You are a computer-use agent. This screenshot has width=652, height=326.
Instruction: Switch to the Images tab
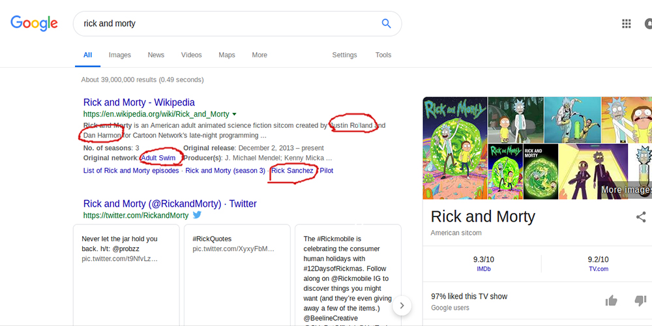pos(120,55)
